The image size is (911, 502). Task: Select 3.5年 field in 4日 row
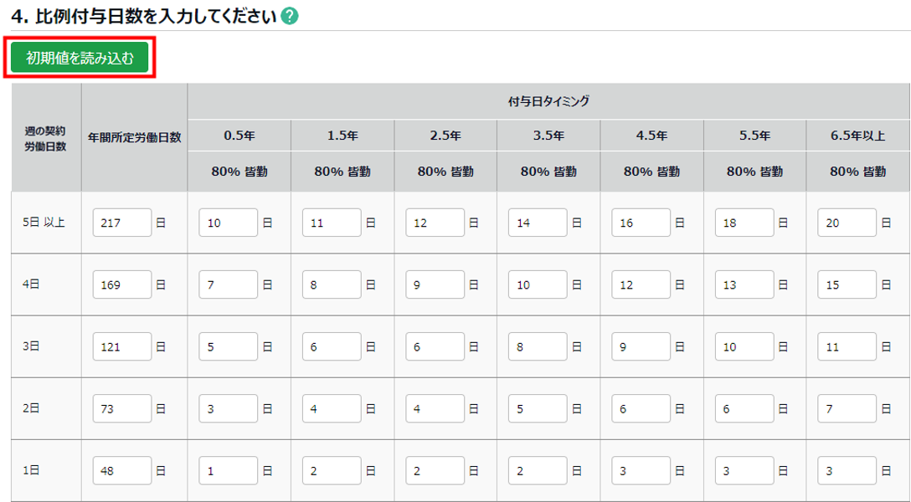coord(538,284)
